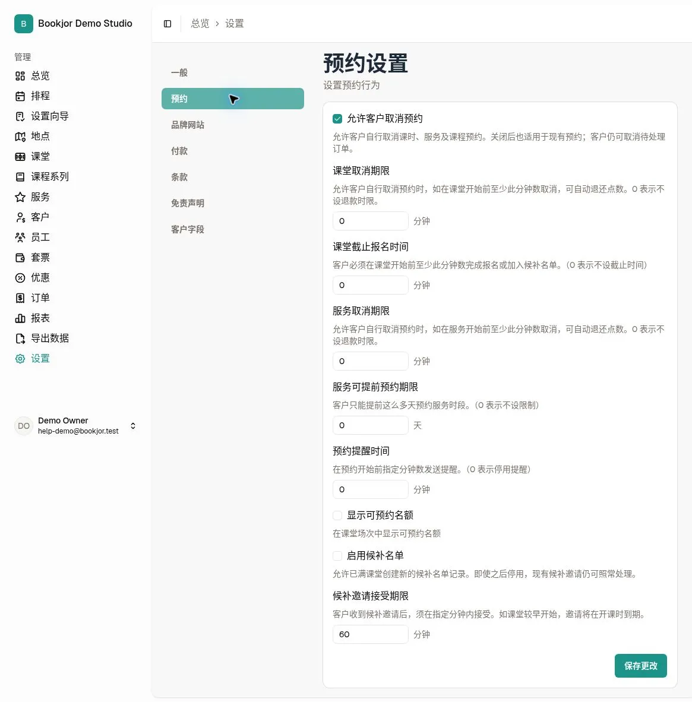Click the 课堂截止报名时间 minutes input field

tap(371, 285)
